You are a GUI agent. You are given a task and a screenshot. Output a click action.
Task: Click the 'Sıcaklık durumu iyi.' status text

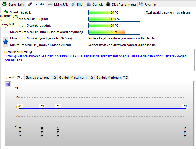[x=18, y=52]
